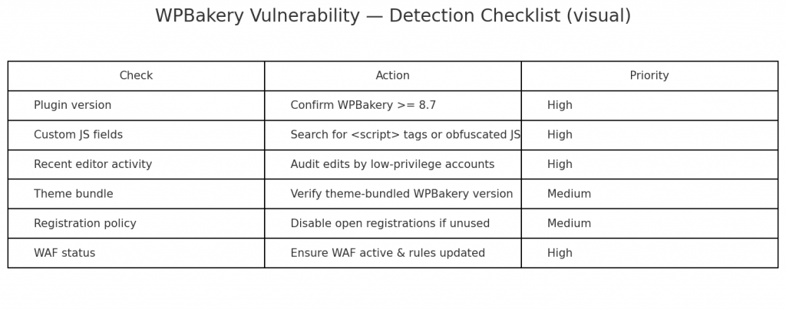
Task: Select the Search for script tags action
Action: [405, 135]
